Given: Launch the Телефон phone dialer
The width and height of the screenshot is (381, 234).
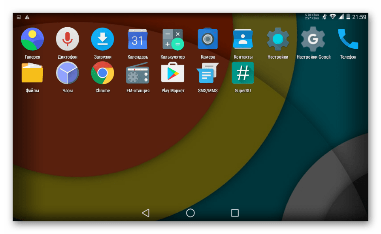Looking at the screenshot, I should (x=348, y=39).
